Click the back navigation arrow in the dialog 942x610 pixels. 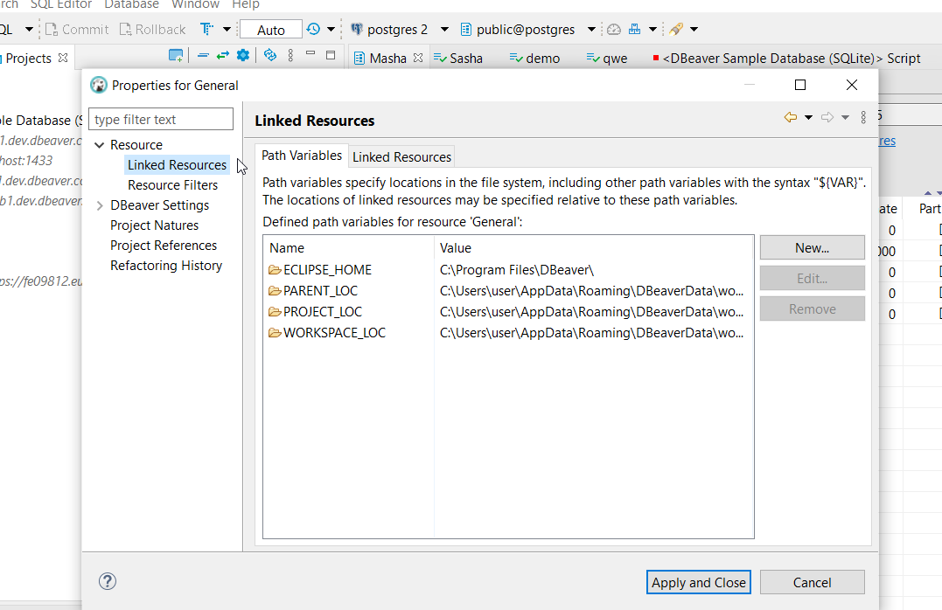[791, 116]
